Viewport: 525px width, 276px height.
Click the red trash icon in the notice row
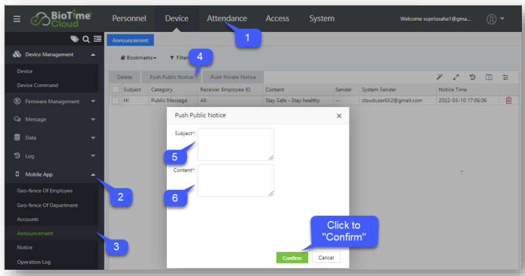click(x=508, y=100)
